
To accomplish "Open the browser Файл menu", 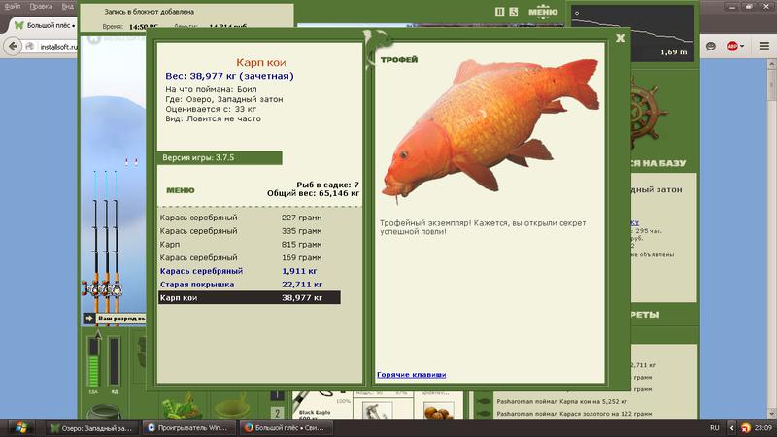I will (13, 6).
